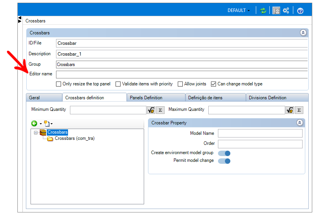Click the new item document icon
Screen dimensions: 313x214
pyautogui.click(x=47, y=124)
